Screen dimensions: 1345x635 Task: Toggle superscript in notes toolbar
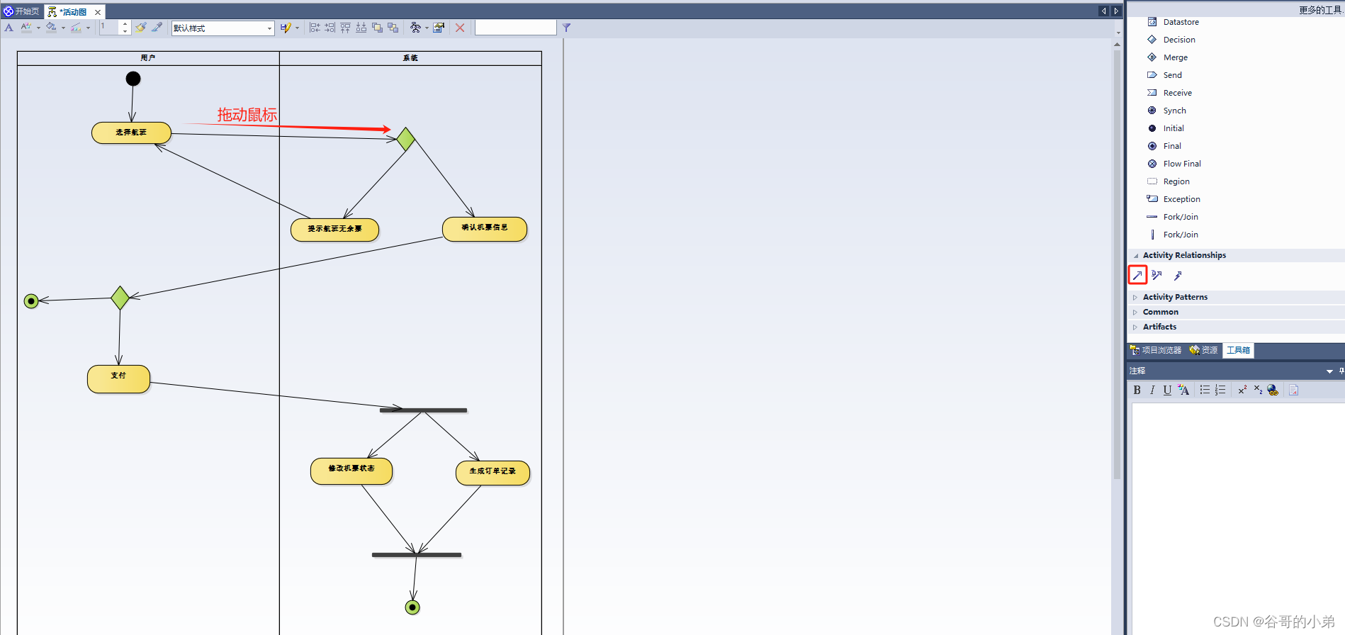point(1242,390)
